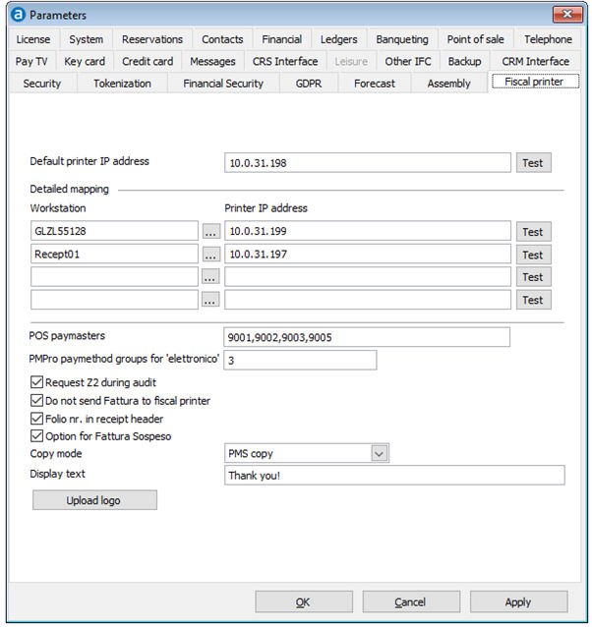Open the Financial Security tab
Viewport: 592px width, 627px height.
(x=223, y=84)
